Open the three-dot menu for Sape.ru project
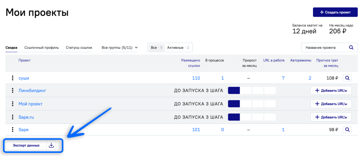Image resolution: width=364 pixels, height=156 pixels. [x=13, y=117]
